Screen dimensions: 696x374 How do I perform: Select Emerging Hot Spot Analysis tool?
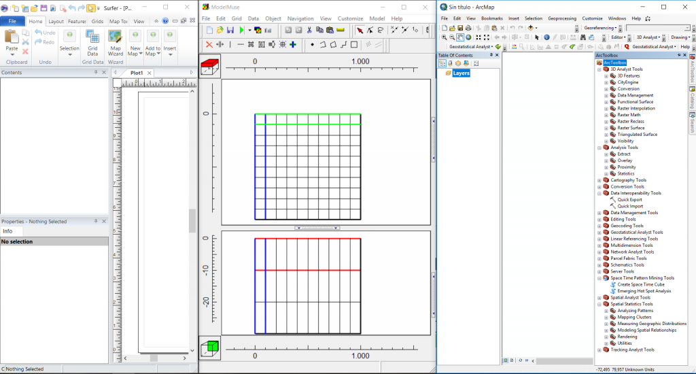pos(644,291)
